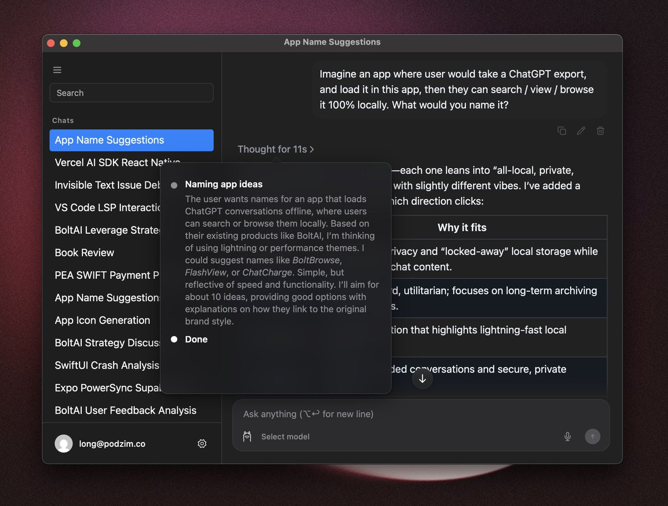Toggle the sidebar hamburger menu icon
Screen dimensions: 668x506
(57, 70)
